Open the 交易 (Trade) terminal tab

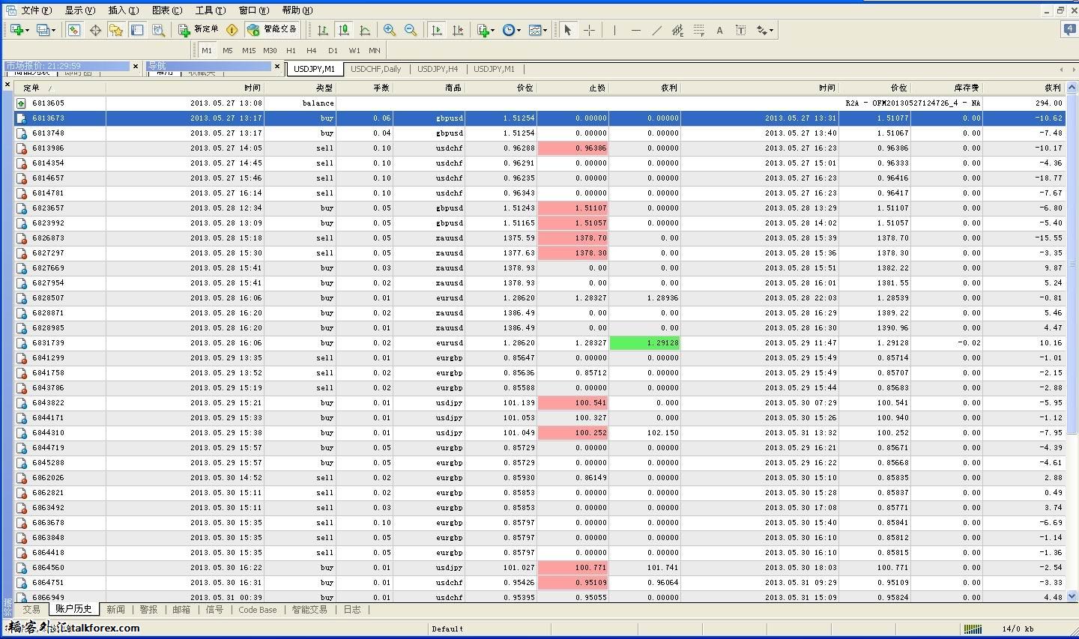[x=31, y=610]
